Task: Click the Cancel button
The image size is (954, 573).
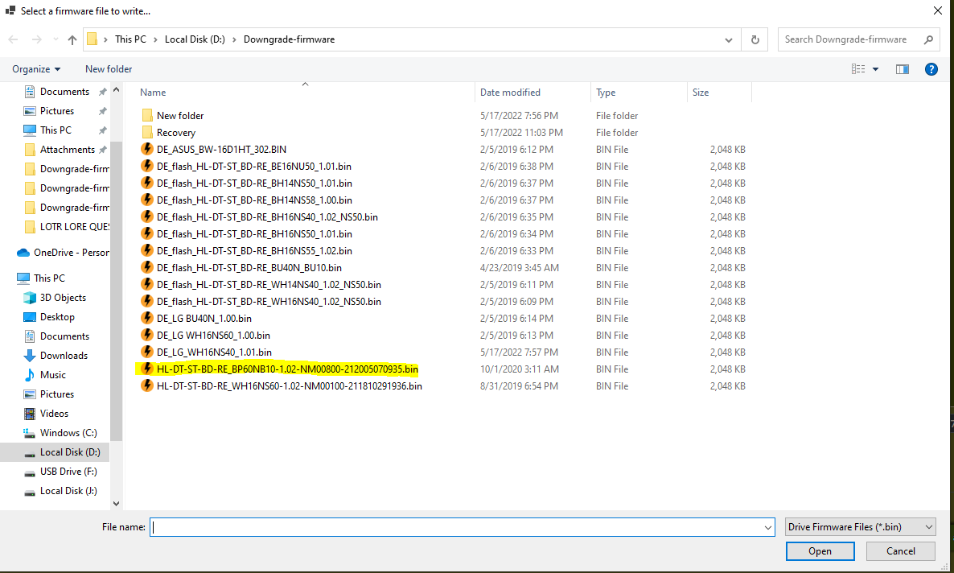Action: [900, 551]
